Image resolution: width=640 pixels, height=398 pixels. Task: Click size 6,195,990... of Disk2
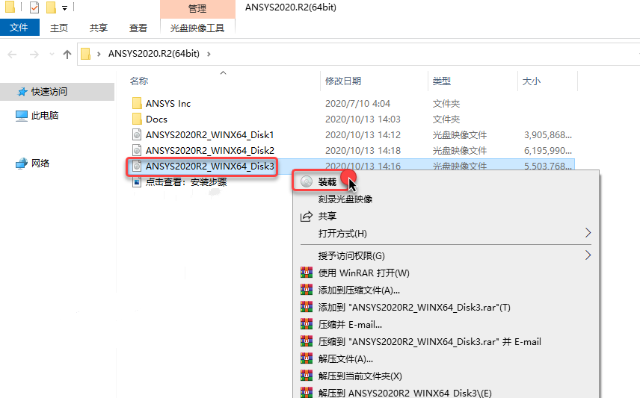548,151
